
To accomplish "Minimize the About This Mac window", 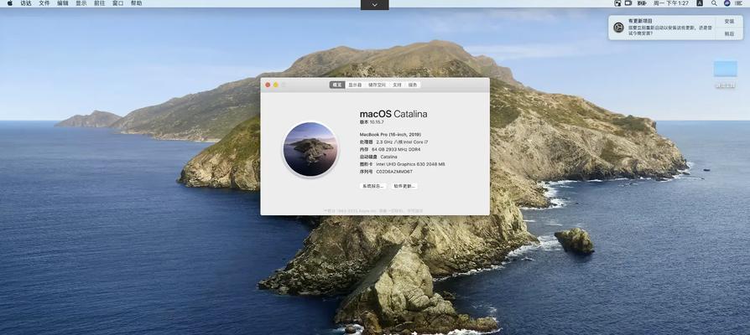I will tap(275, 85).
